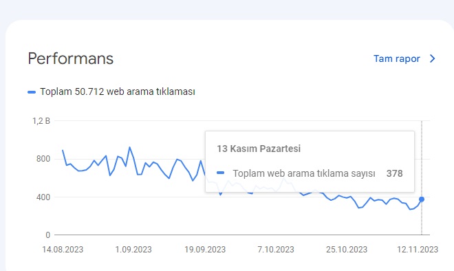454x271 pixels.
Task: Click the 800 y-axis label
Action: (43, 159)
